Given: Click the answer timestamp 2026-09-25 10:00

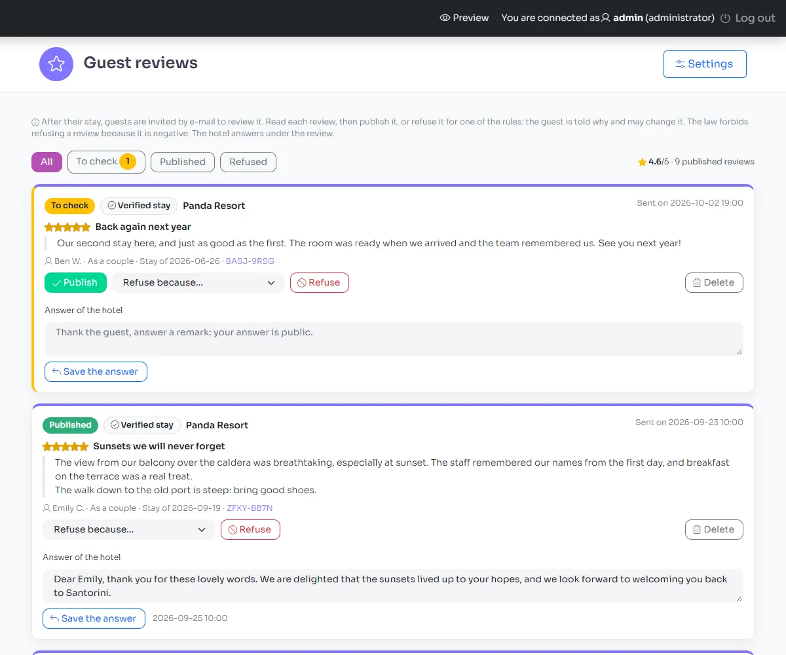Looking at the screenshot, I should [190, 618].
